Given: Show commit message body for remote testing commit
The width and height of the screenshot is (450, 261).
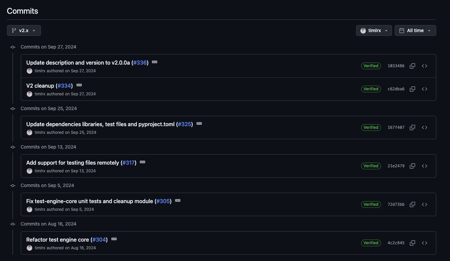Looking at the screenshot, I should 143,162.
